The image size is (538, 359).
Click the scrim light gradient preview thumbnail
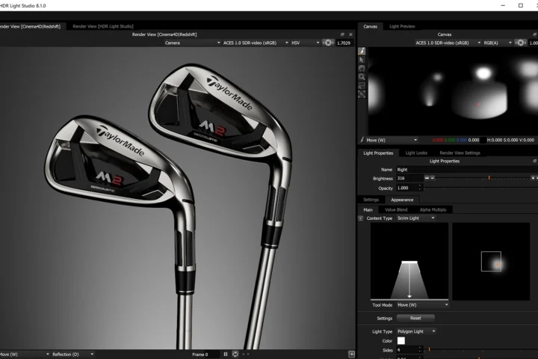409,262
